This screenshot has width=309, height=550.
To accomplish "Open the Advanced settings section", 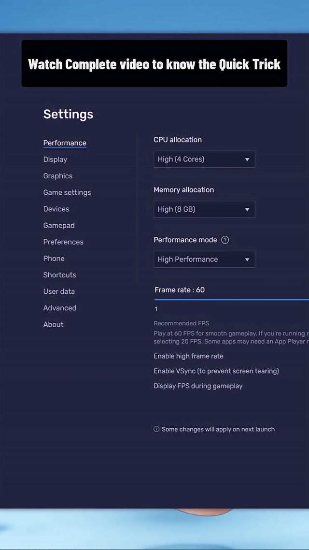I will (60, 308).
